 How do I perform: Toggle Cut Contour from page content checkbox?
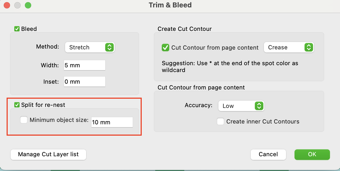(x=166, y=47)
